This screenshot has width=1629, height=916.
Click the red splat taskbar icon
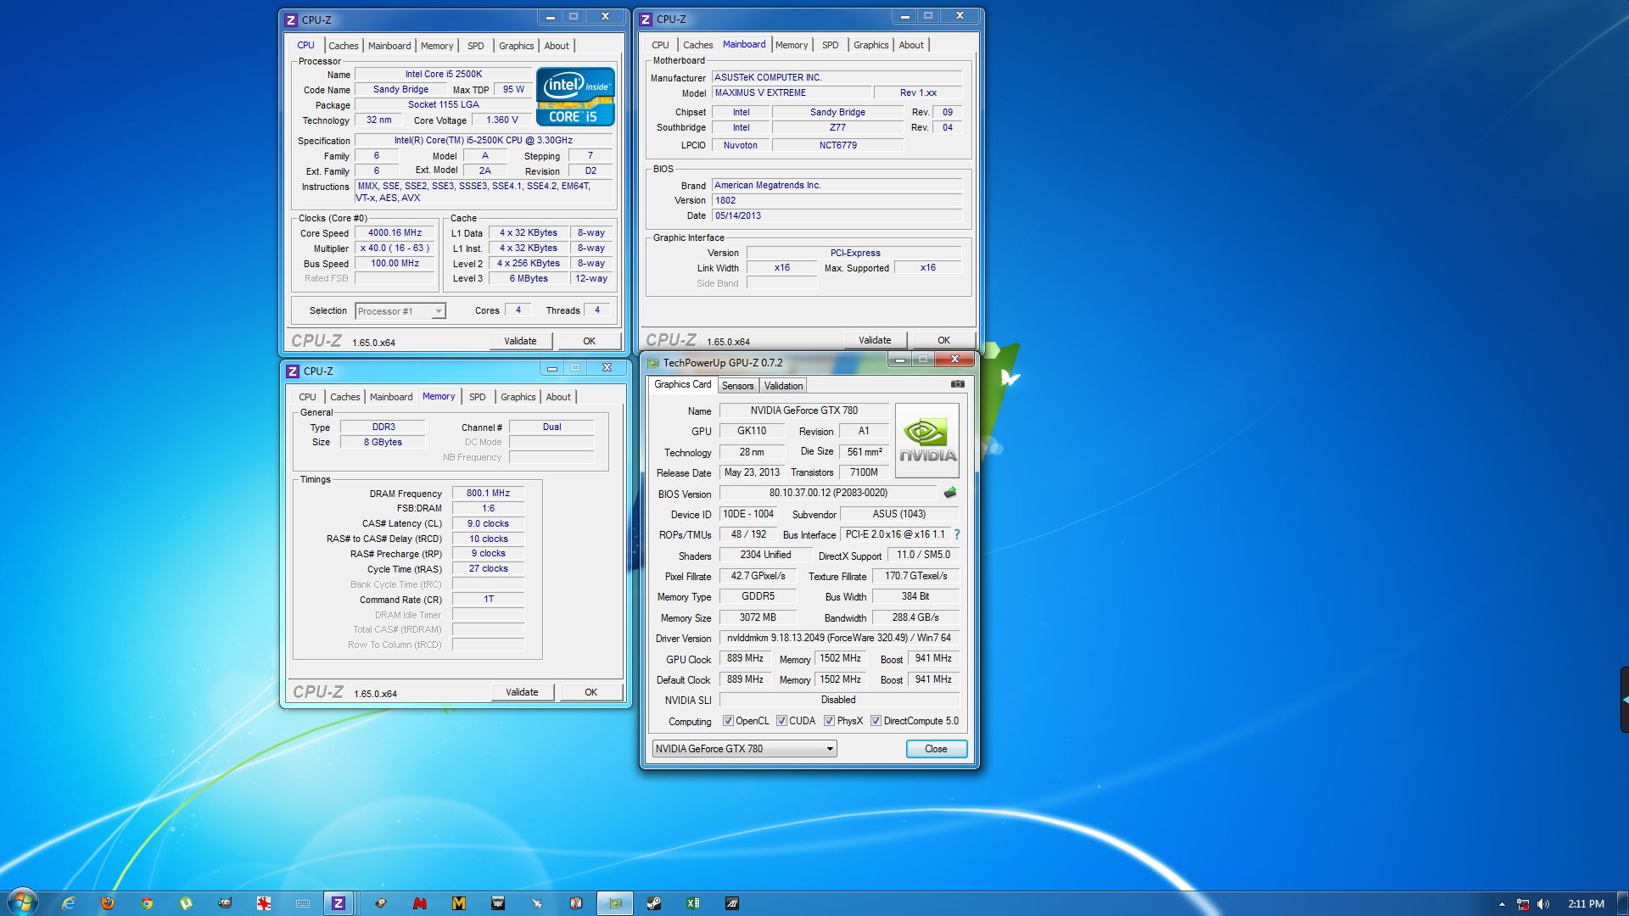(264, 903)
